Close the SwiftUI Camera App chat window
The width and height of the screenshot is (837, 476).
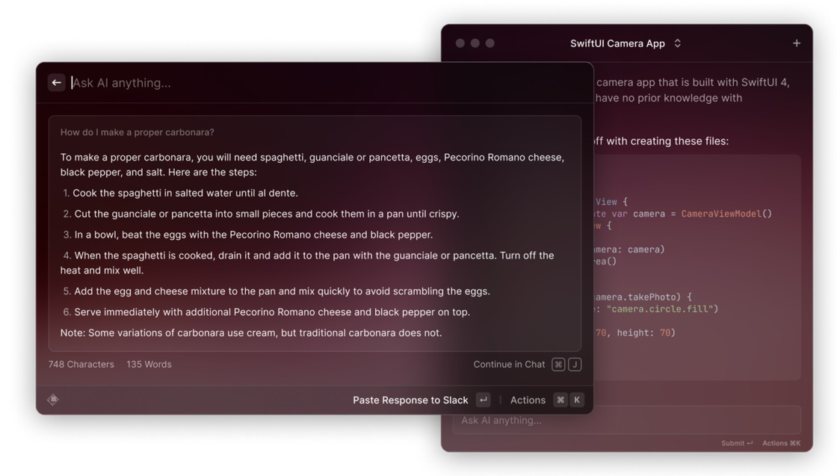pos(460,43)
